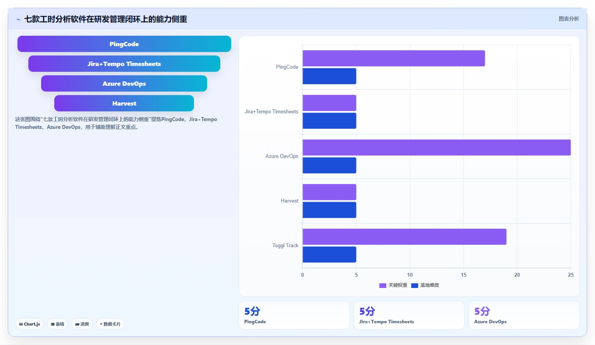Screen dimensions: 595x345
Task: Open the PingCode 5分 data card
Action: [x=294, y=315]
